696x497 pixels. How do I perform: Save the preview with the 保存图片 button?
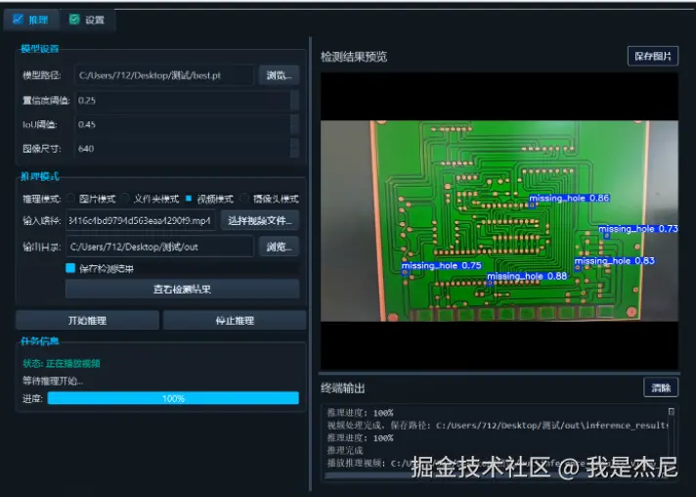click(x=653, y=56)
